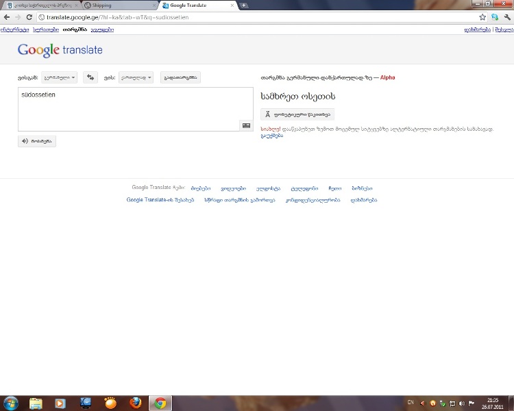Click inside the source text box containing südossetien
This screenshot has height=411, width=514.
coord(136,109)
